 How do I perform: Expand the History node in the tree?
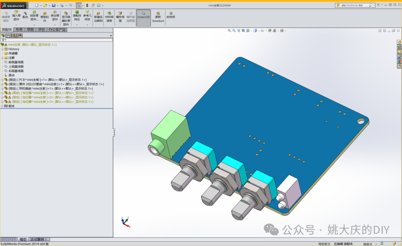(x=2, y=49)
